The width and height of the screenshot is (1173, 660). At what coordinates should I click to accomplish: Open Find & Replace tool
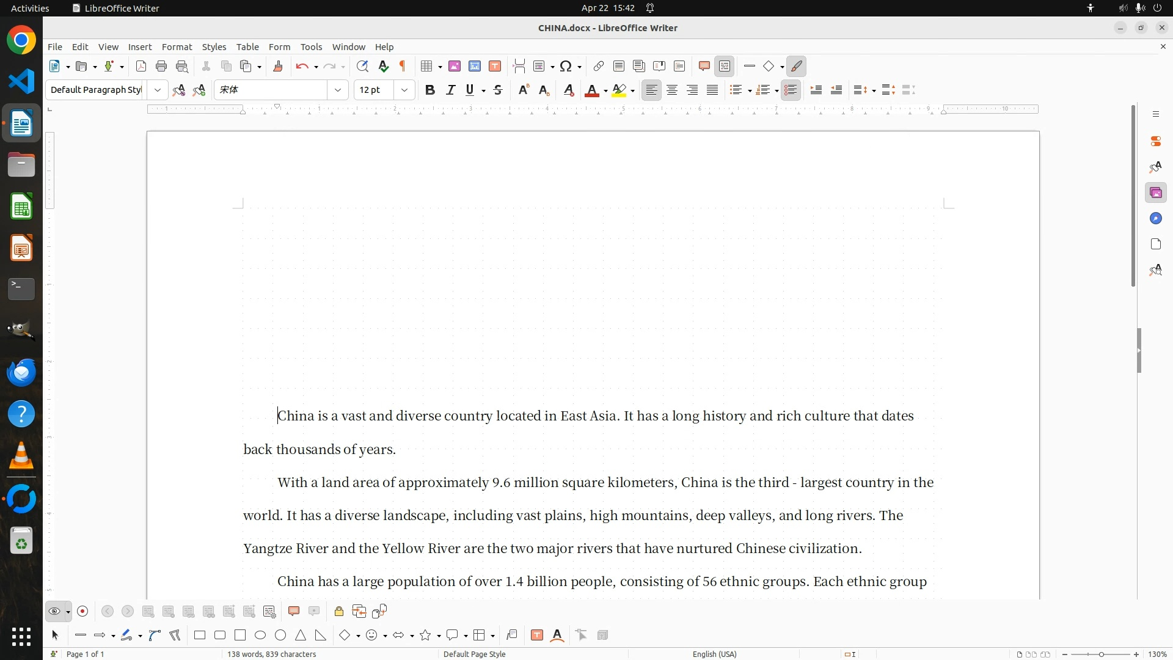[362, 67]
